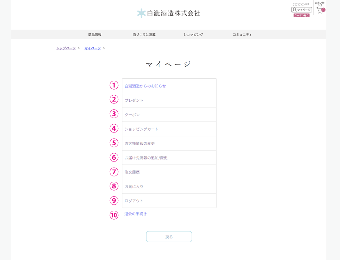Open the 酒づくりと酒蔵 menu

(144, 34)
